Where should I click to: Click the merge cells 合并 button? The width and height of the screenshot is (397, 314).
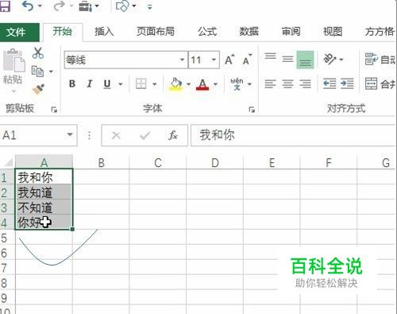pos(380,83)
